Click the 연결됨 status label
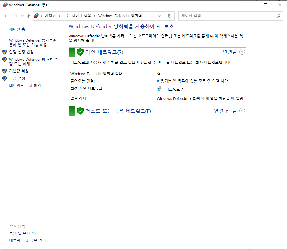Screen dimensions: 287x250 point(230,52)
